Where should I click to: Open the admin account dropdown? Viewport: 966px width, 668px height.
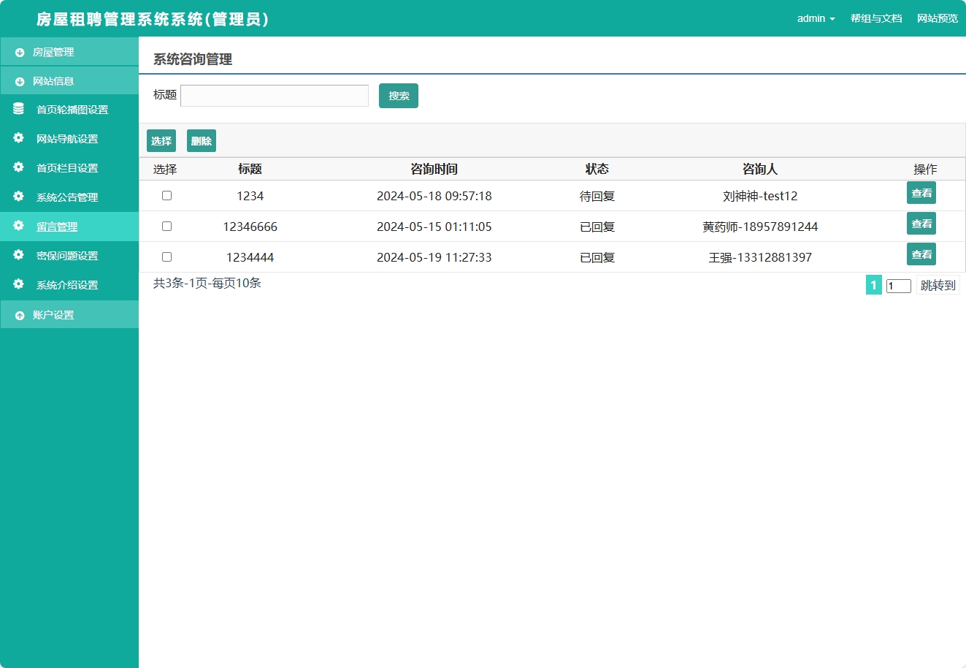click(x=816, y=18)
